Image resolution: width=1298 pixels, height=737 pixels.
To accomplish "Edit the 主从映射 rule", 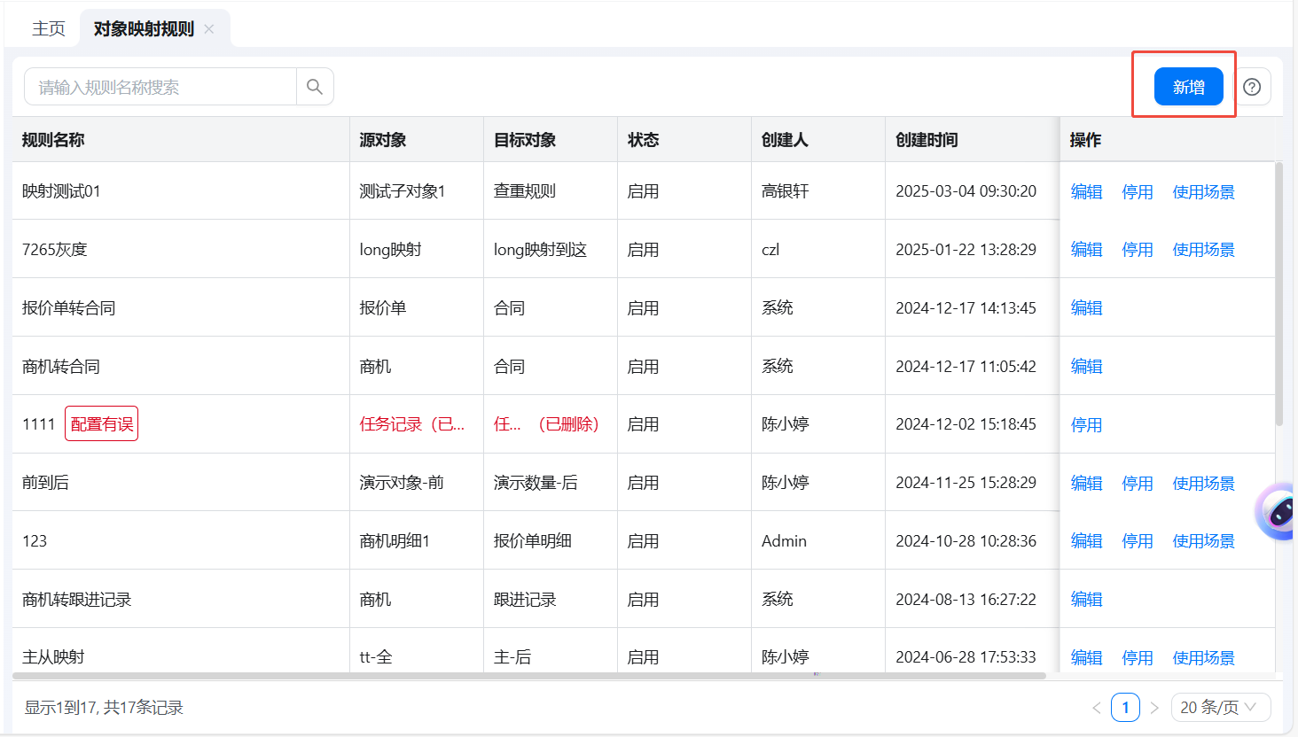I will point(1086,658).
